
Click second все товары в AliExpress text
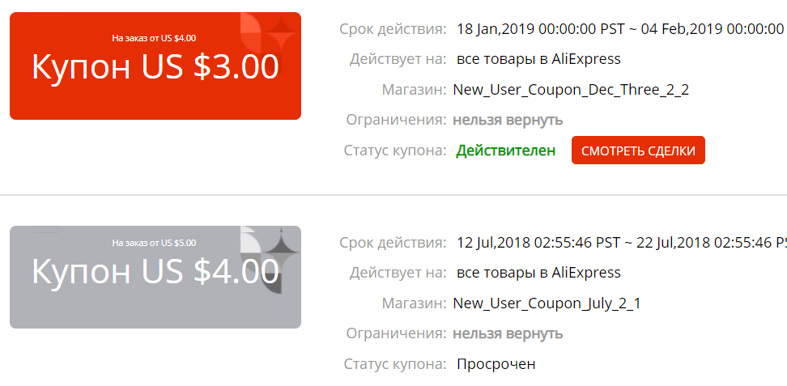point(538,273)
